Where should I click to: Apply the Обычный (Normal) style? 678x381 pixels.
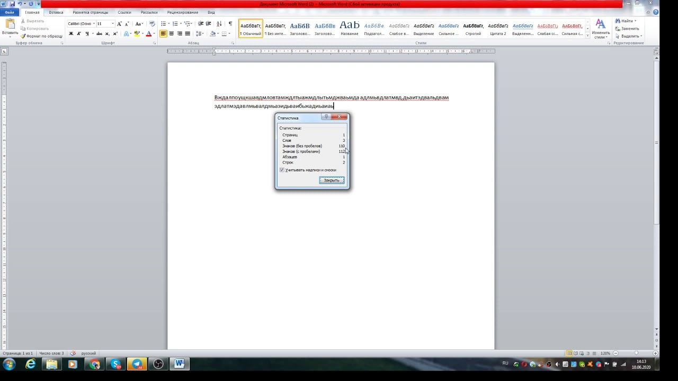[251, 29]
